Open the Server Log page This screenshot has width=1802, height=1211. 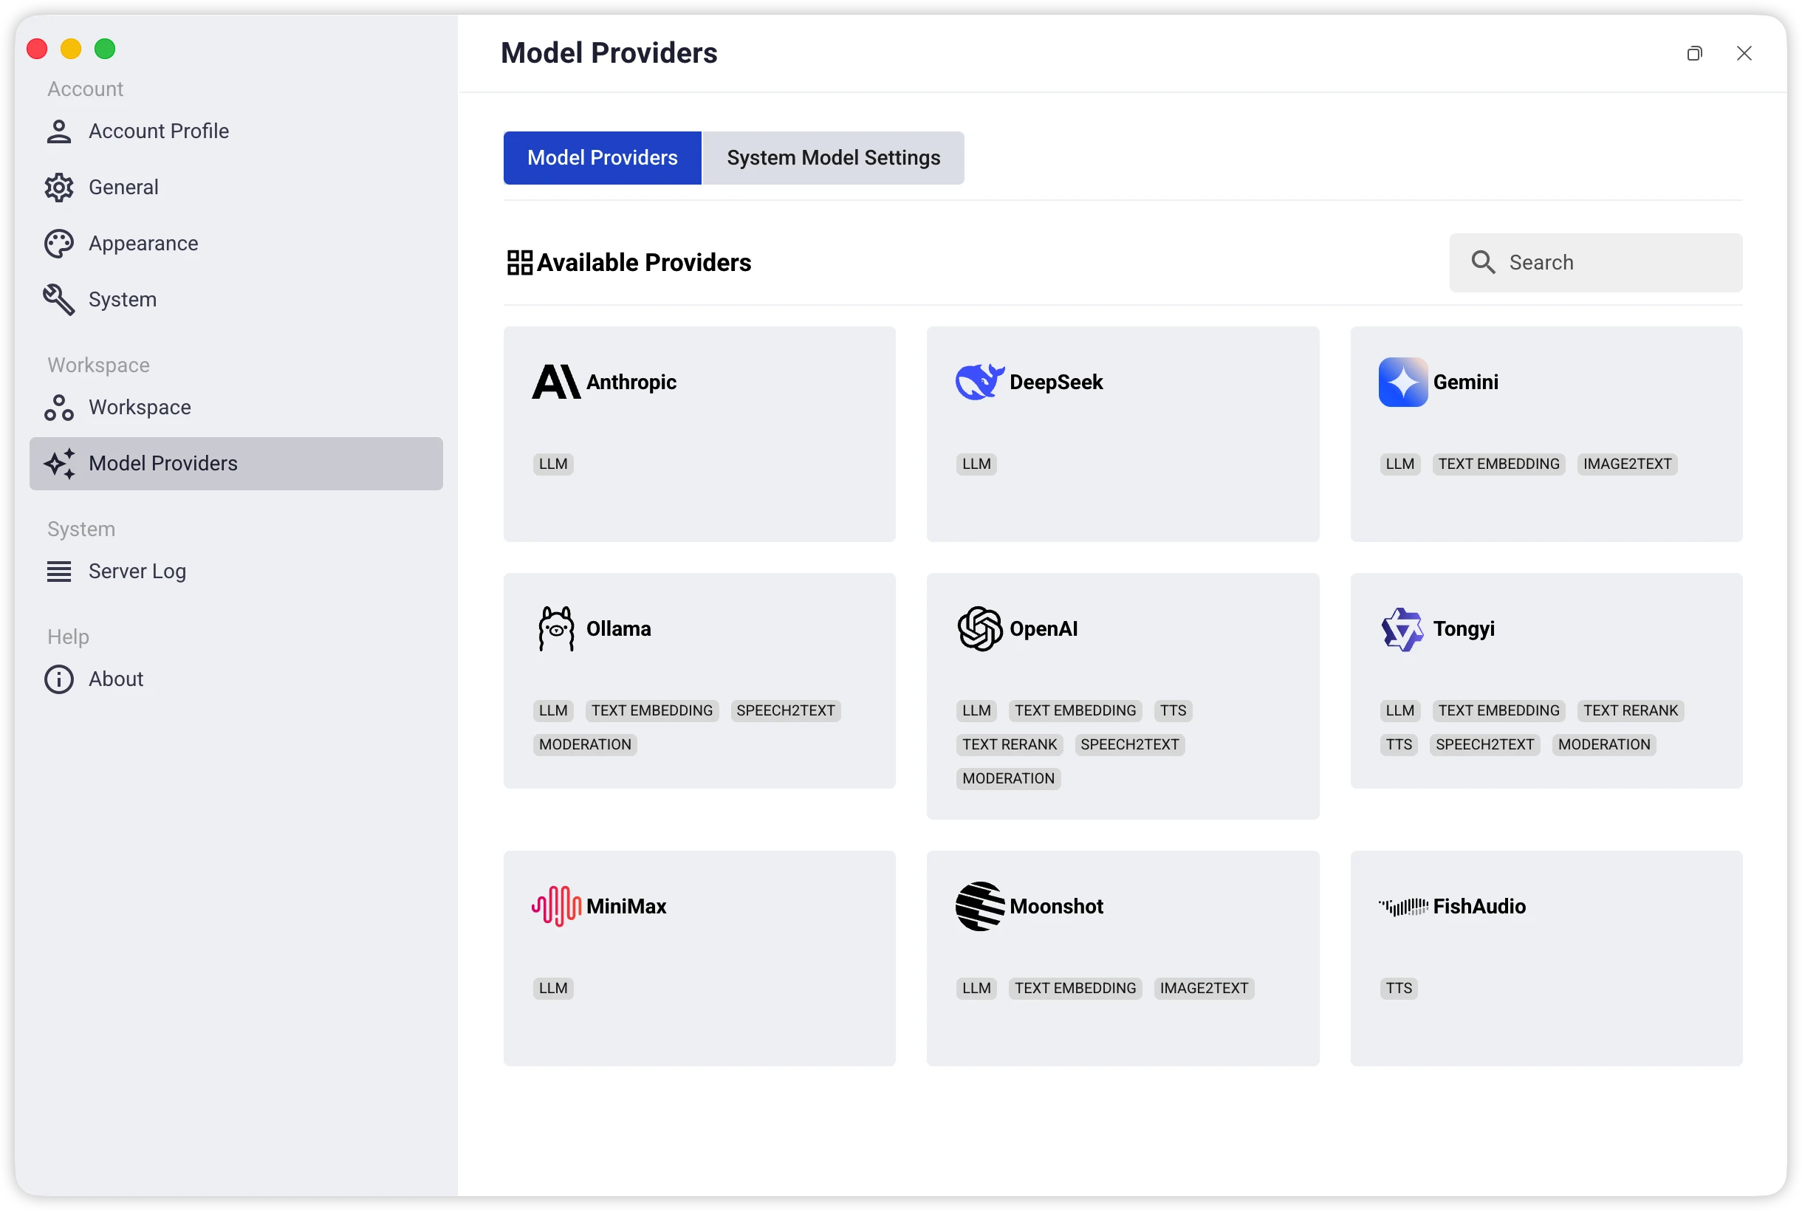click(236, 572)
